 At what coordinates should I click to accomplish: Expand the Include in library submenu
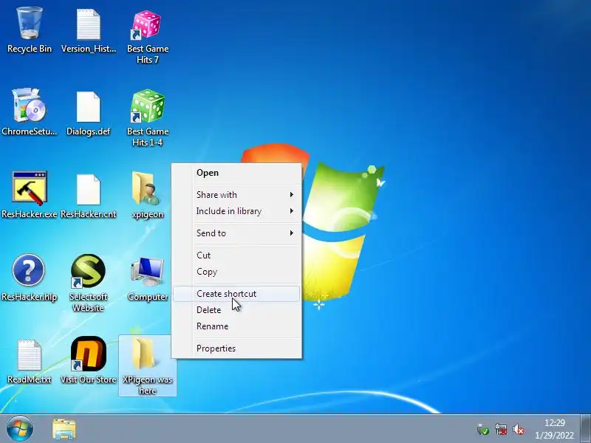point(236,211)
